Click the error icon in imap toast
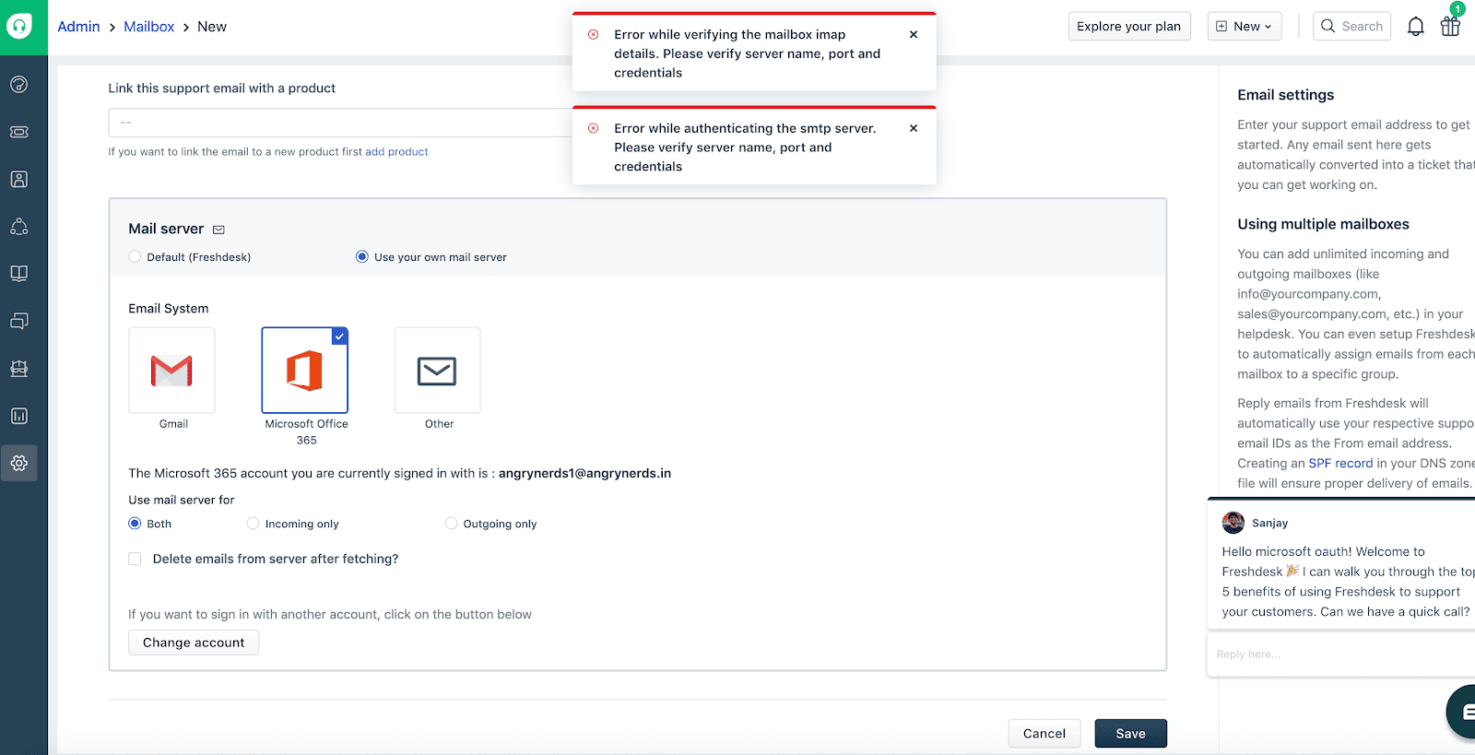Image resolution: width=1475 pixels, height=755 pixels. [593, 34]
